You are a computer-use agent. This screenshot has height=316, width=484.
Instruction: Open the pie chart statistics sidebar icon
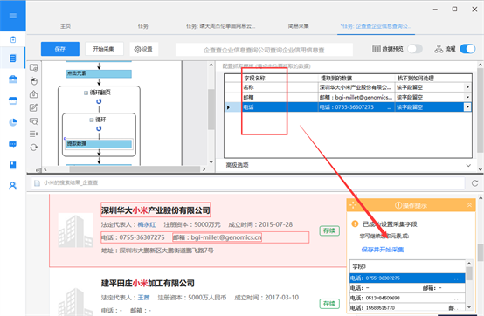(12, 122)
